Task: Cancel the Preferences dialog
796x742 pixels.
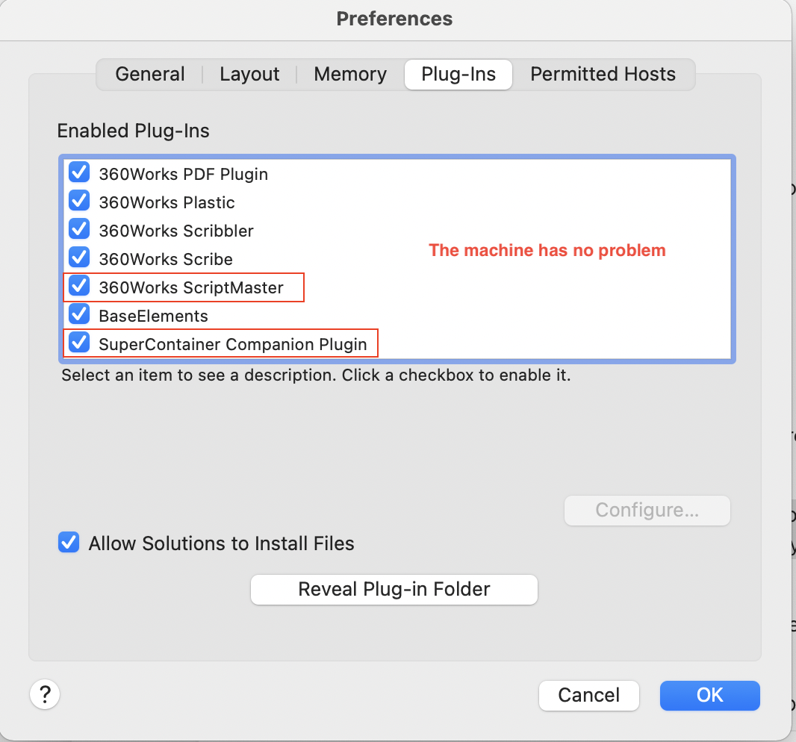Action: point(589,695)
